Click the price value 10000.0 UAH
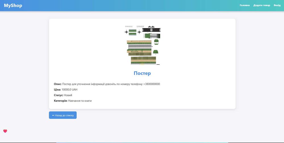This screenshot has width=284, height=143. tap(70, 89)
